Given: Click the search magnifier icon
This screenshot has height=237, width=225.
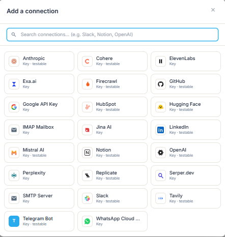Looking at the screenshot, I should pyautogui.click(x=14, y=35).
